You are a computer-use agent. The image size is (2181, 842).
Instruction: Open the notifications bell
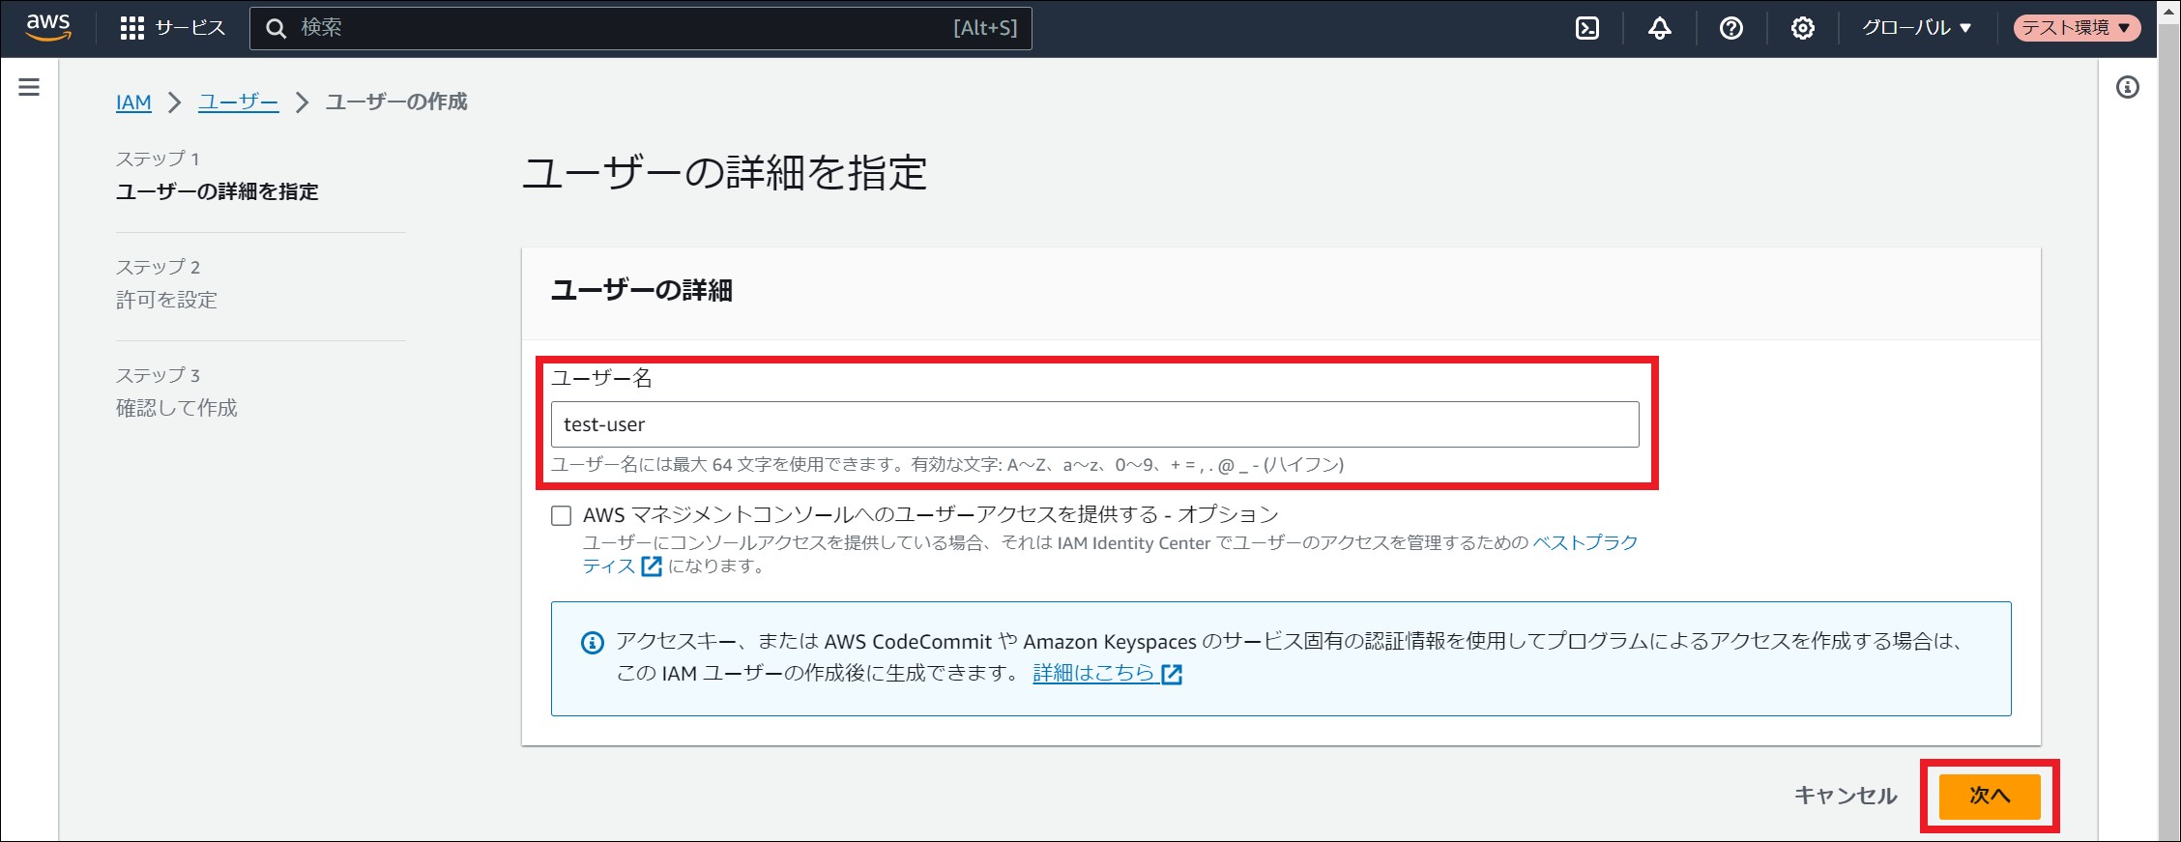click(x=1659, y=28)
